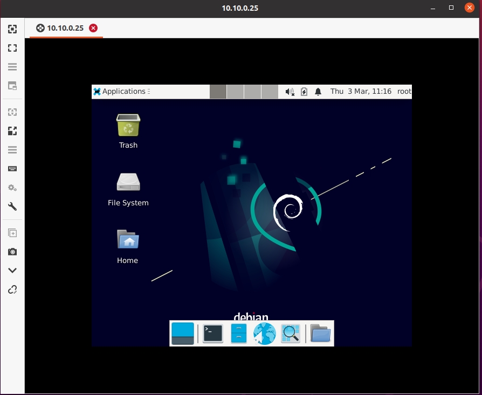
Task: Launch Terminal from the dock
Action: [x=213, y=334]
